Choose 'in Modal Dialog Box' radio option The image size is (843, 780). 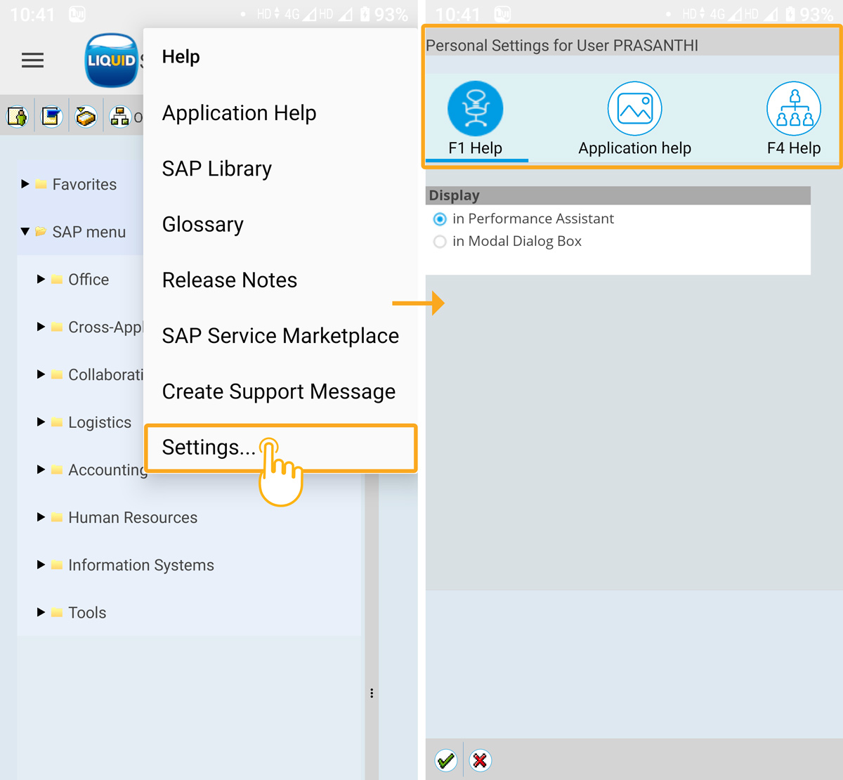[x=440, y=242]
